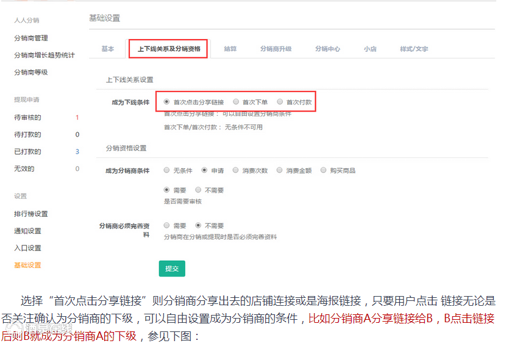Click the 是否需要审核 hint text
Screen dimensions: 506x346
[x=183, y=202]
